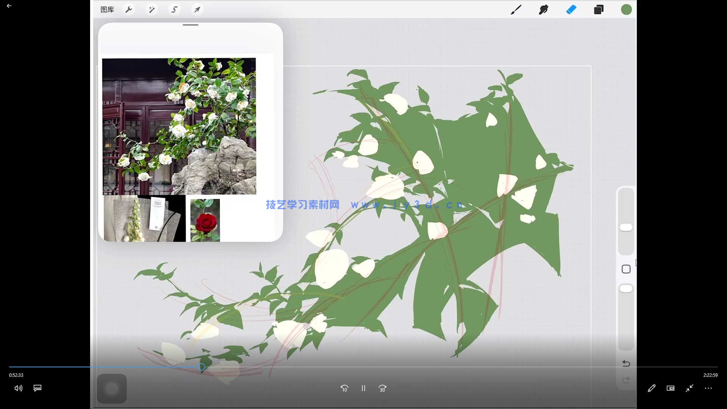Viewport: 727px width, 409px height.
Task: Open the green color swatch picker
Action: click(626, 9)
